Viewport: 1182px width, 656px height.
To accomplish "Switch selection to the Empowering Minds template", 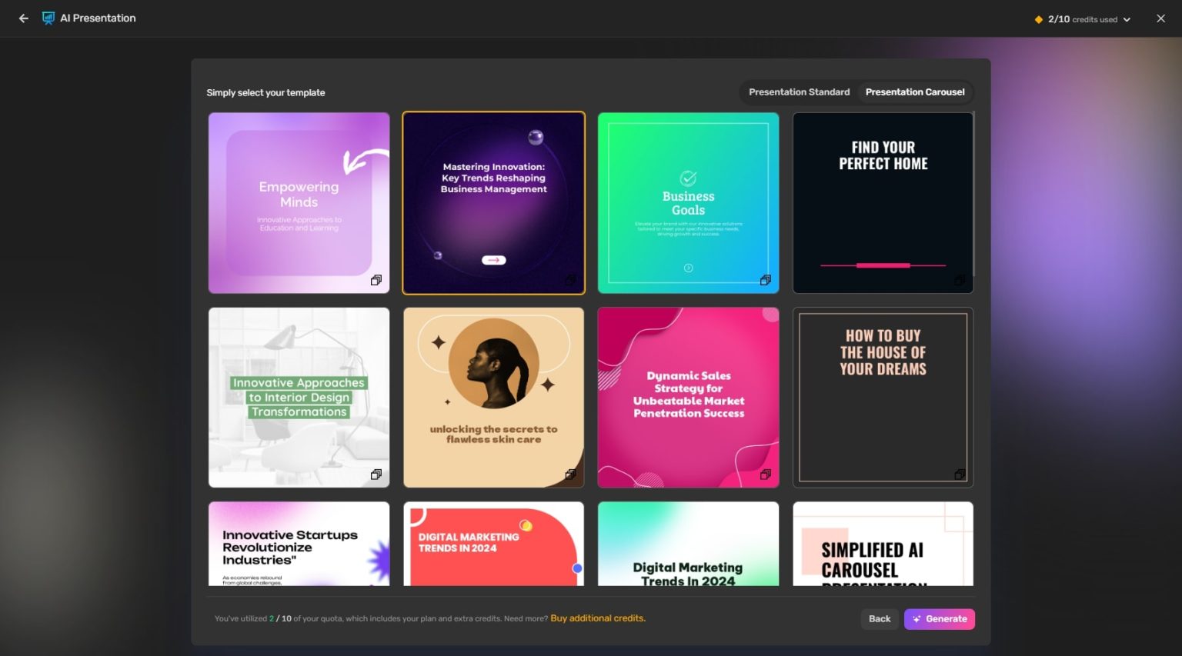I will tap(299, 203).
